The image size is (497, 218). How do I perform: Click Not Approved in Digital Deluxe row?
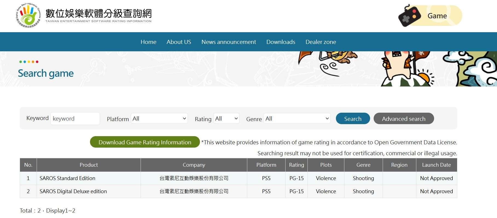(437, 191)
